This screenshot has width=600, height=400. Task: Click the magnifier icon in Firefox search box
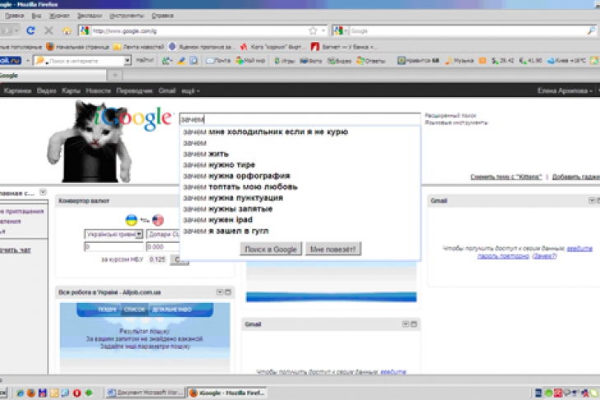591,30
